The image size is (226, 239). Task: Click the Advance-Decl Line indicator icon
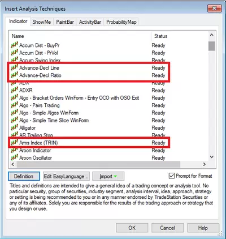tap(15, 68)
